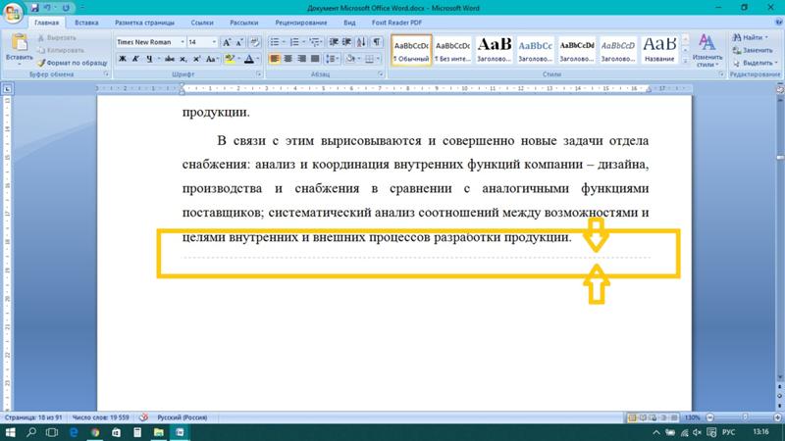Clear formatting with eraser icon

point(254,42)
